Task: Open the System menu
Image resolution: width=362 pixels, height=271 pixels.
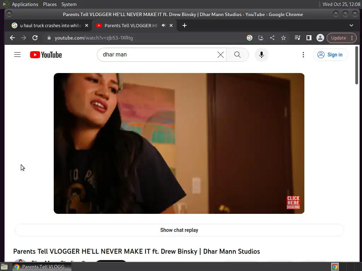Action: click(x=69, y=4)
